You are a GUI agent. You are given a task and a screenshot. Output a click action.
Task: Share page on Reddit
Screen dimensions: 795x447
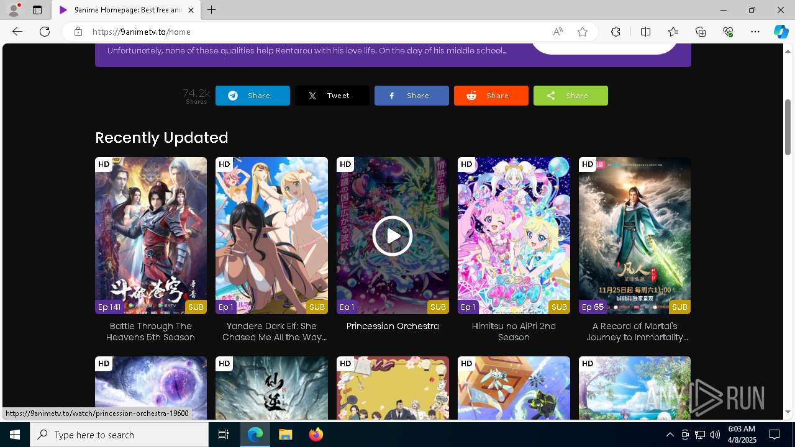tap(491, 96)
